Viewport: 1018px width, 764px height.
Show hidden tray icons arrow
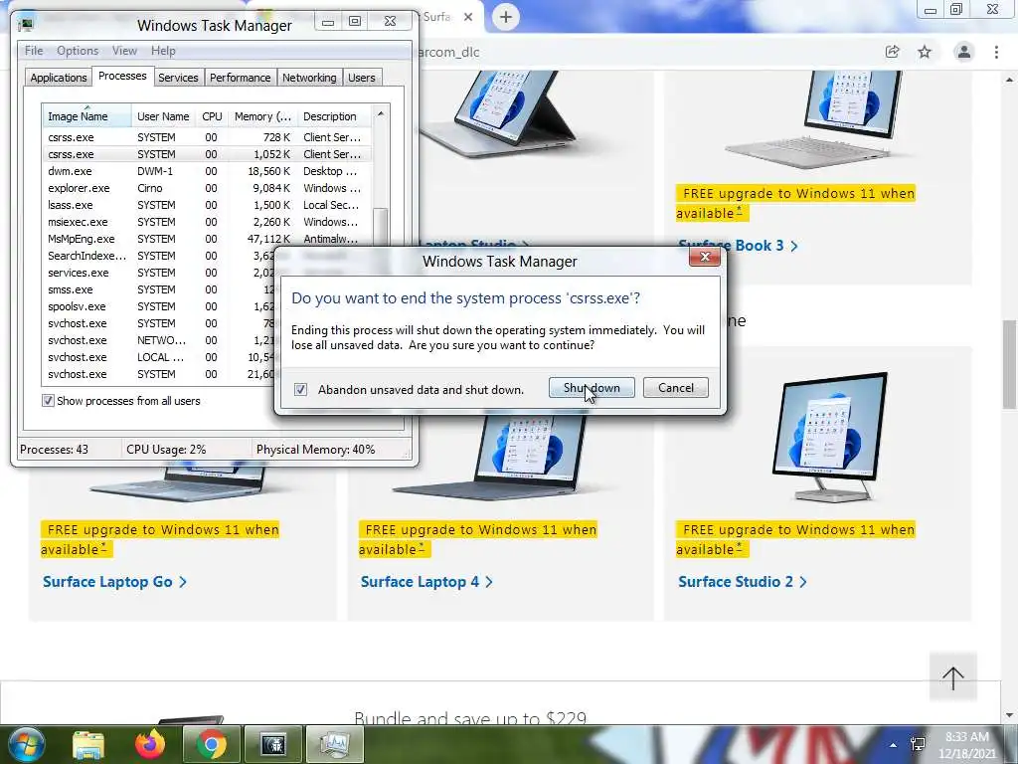[x=894, y=745]
